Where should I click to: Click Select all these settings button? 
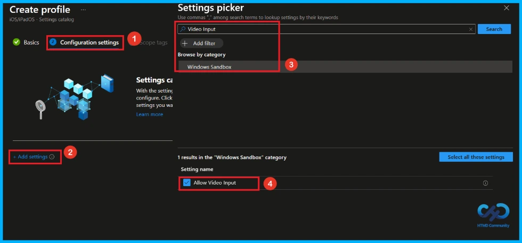tap(476, 157)
